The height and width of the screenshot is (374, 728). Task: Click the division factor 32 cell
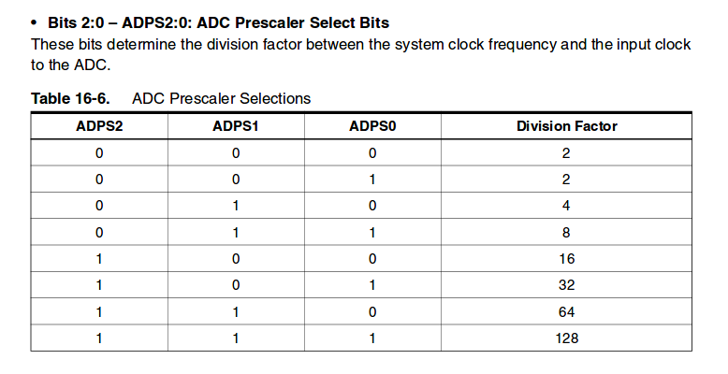(566, 285)
